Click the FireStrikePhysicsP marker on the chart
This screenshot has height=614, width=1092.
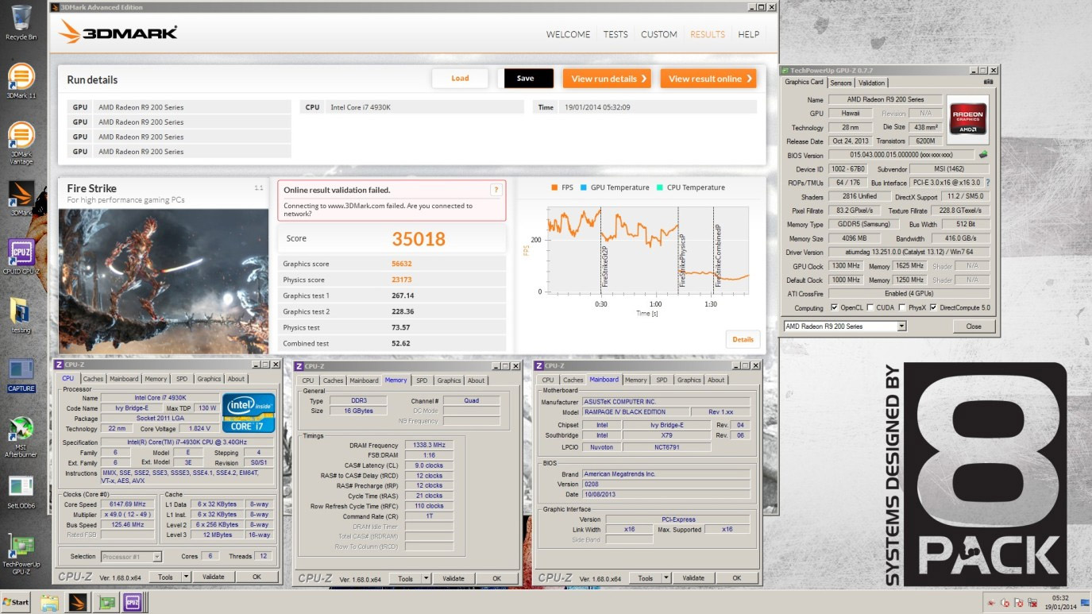pyautogui.click(x=682, y=261)
